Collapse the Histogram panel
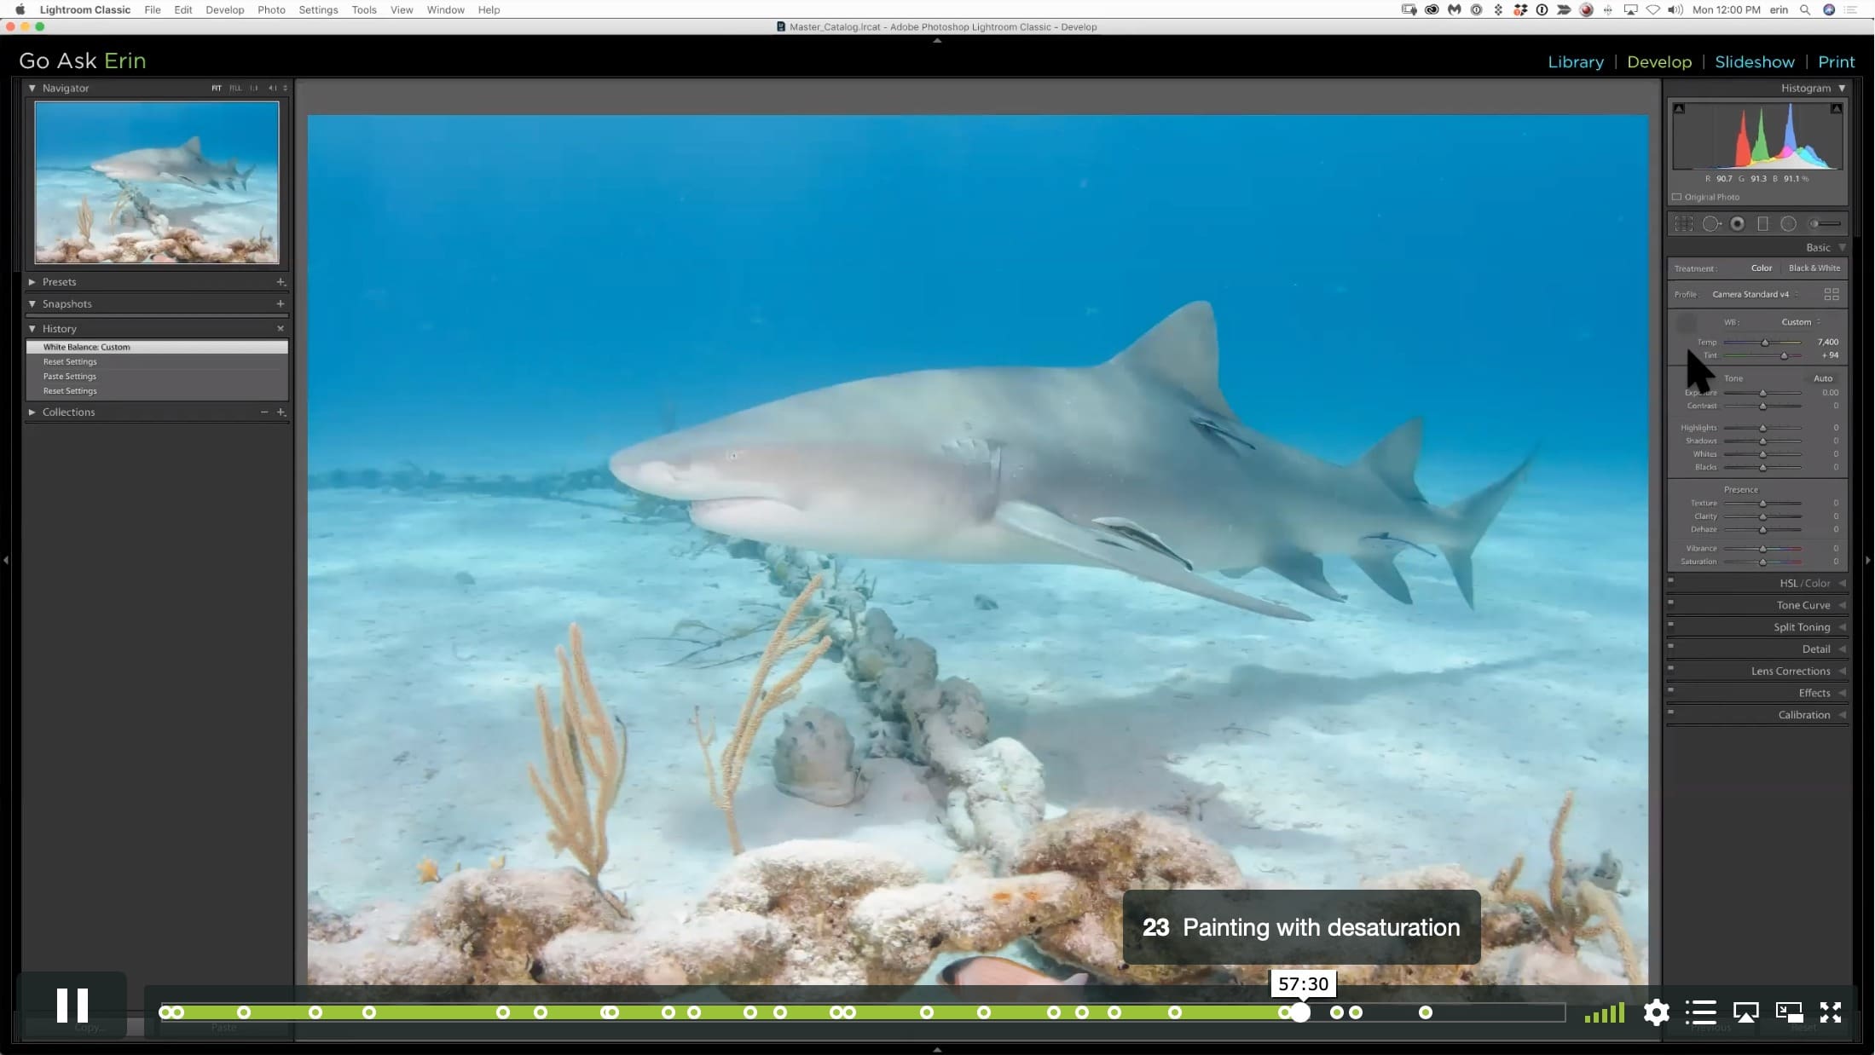 [1843, 89]
